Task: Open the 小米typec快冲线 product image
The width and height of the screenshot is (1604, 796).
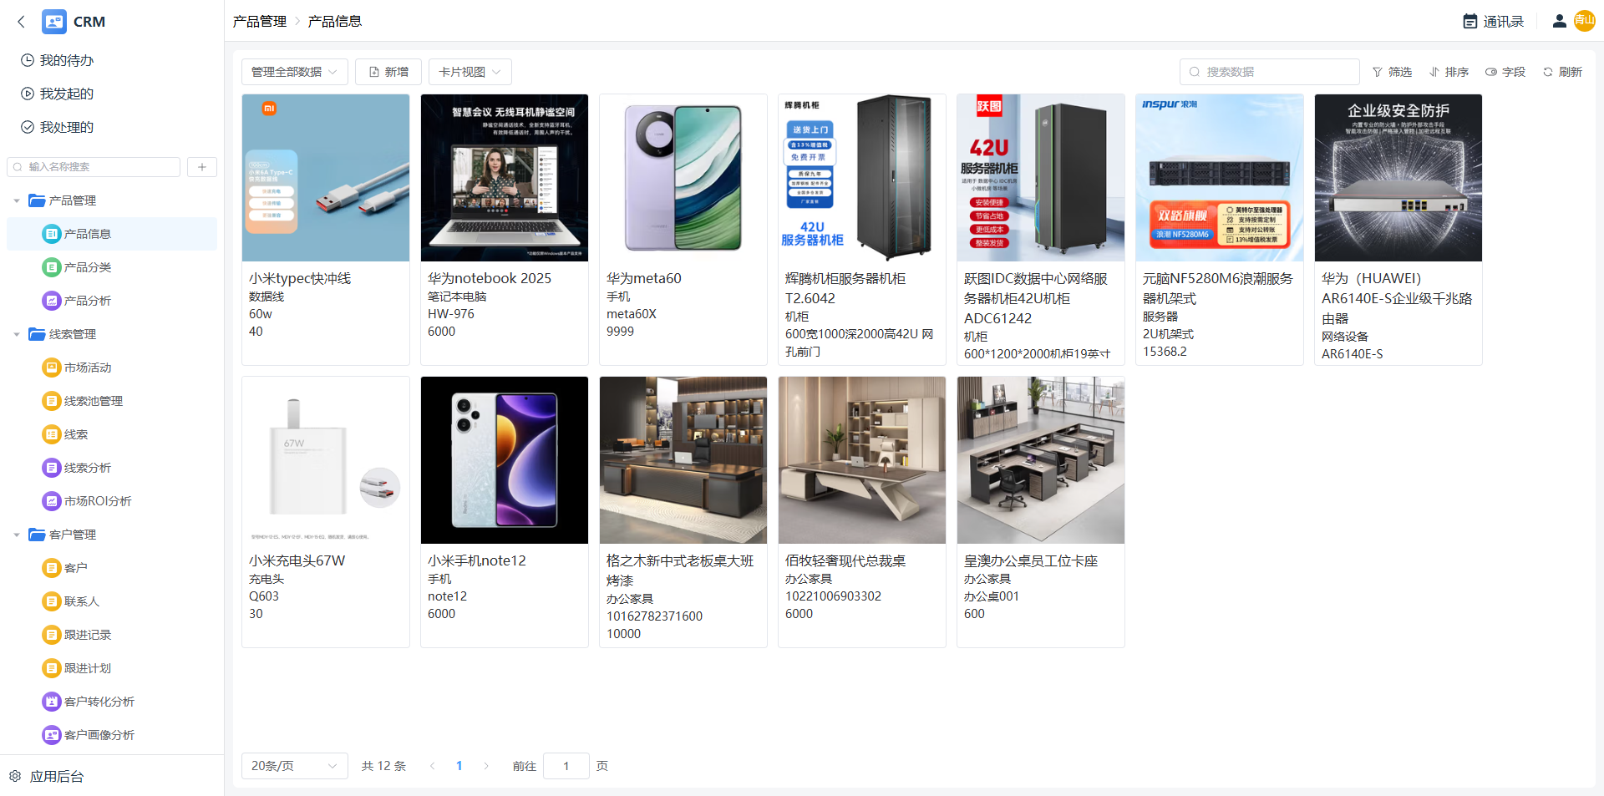Action: (326, 178)
